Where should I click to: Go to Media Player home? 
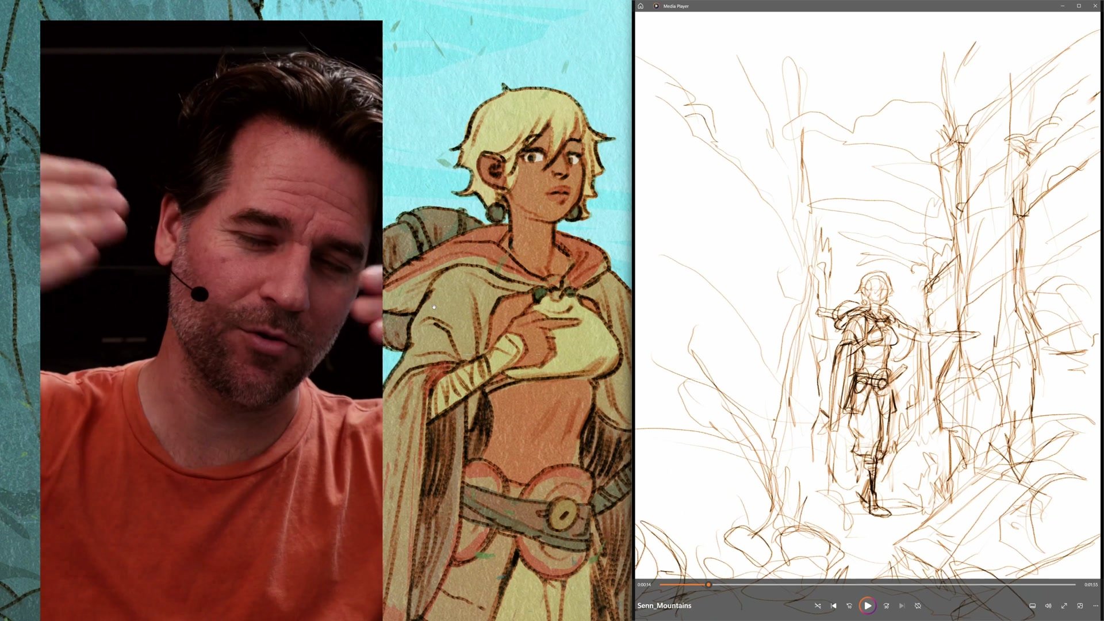pos(641,6)
